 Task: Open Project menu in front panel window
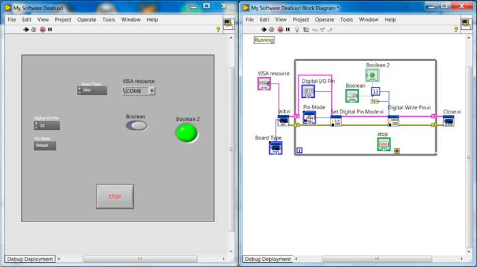coord(63,20)
